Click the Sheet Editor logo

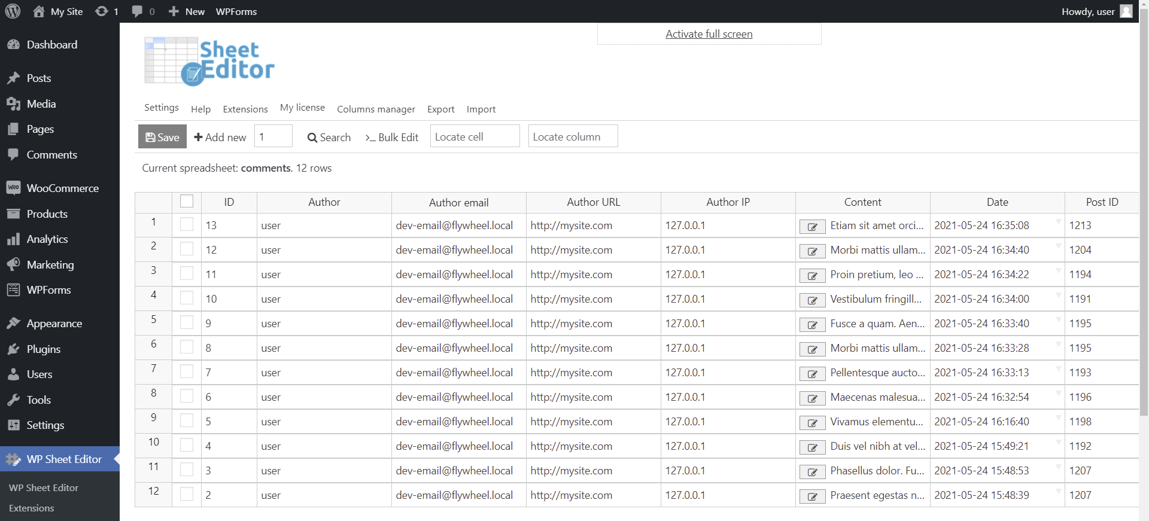(209, 61)
